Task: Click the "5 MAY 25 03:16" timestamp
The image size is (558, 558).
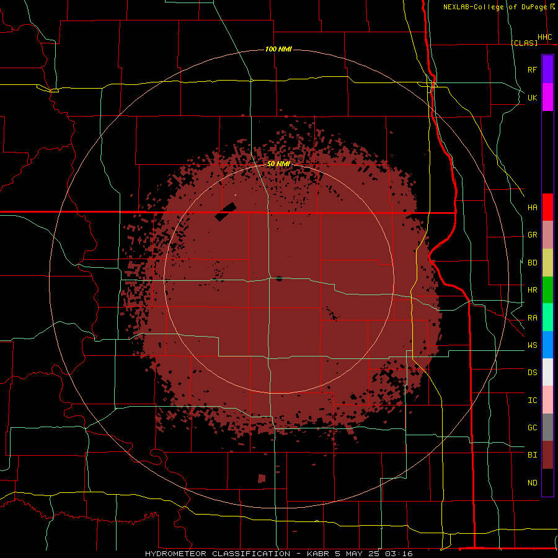Action: [x=374, y=554]
